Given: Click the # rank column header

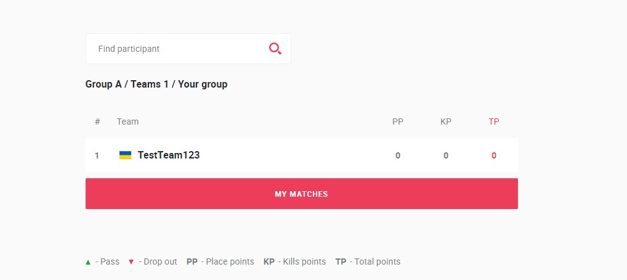Looking at the screenshot, I should pos(97,121).
